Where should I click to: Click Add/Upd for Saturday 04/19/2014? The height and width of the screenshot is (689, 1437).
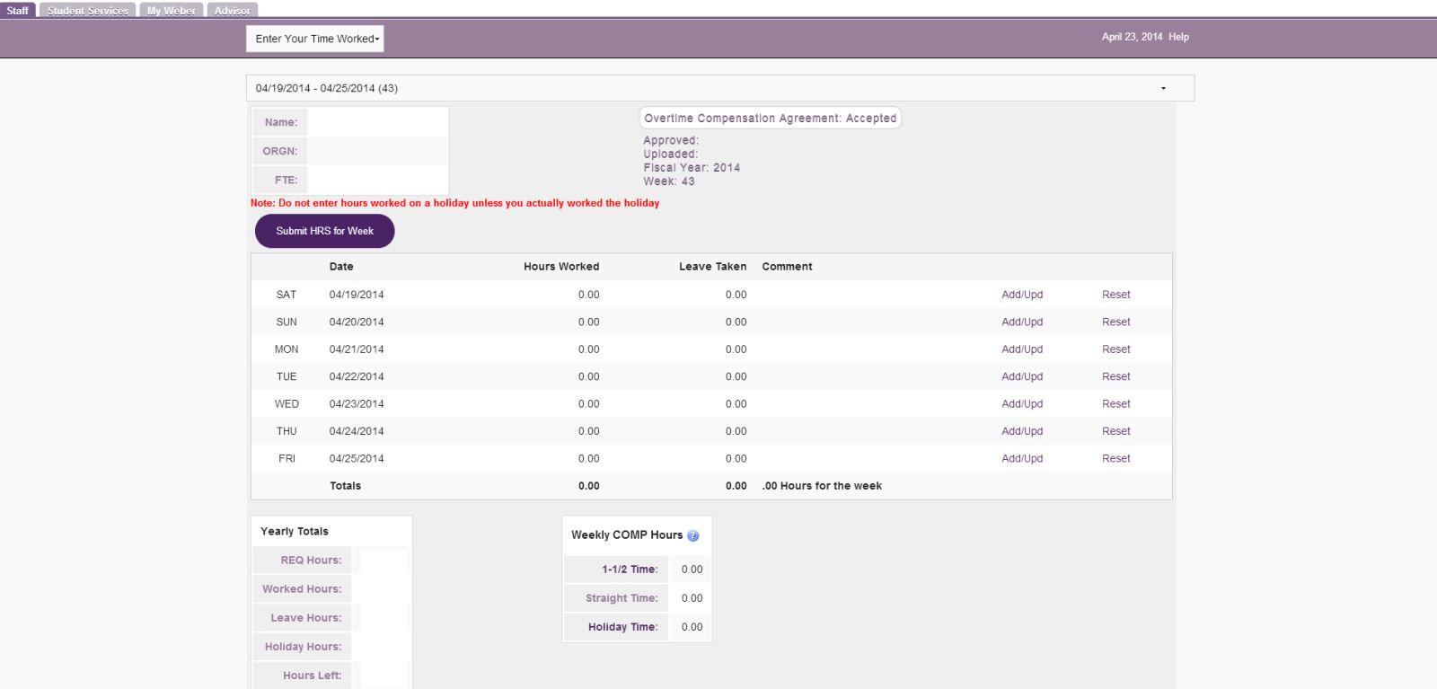[1022, 295]
